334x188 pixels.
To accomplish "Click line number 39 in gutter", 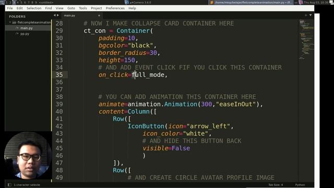I will click(x=59, y=104).
